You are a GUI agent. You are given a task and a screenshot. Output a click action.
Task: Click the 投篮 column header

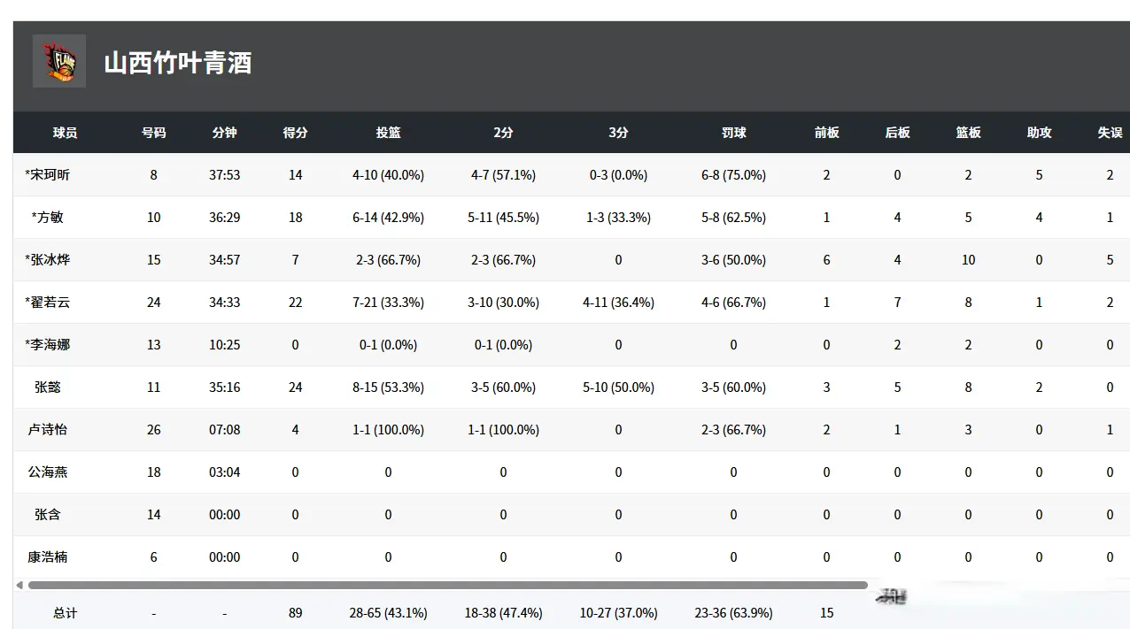(388, 133)
